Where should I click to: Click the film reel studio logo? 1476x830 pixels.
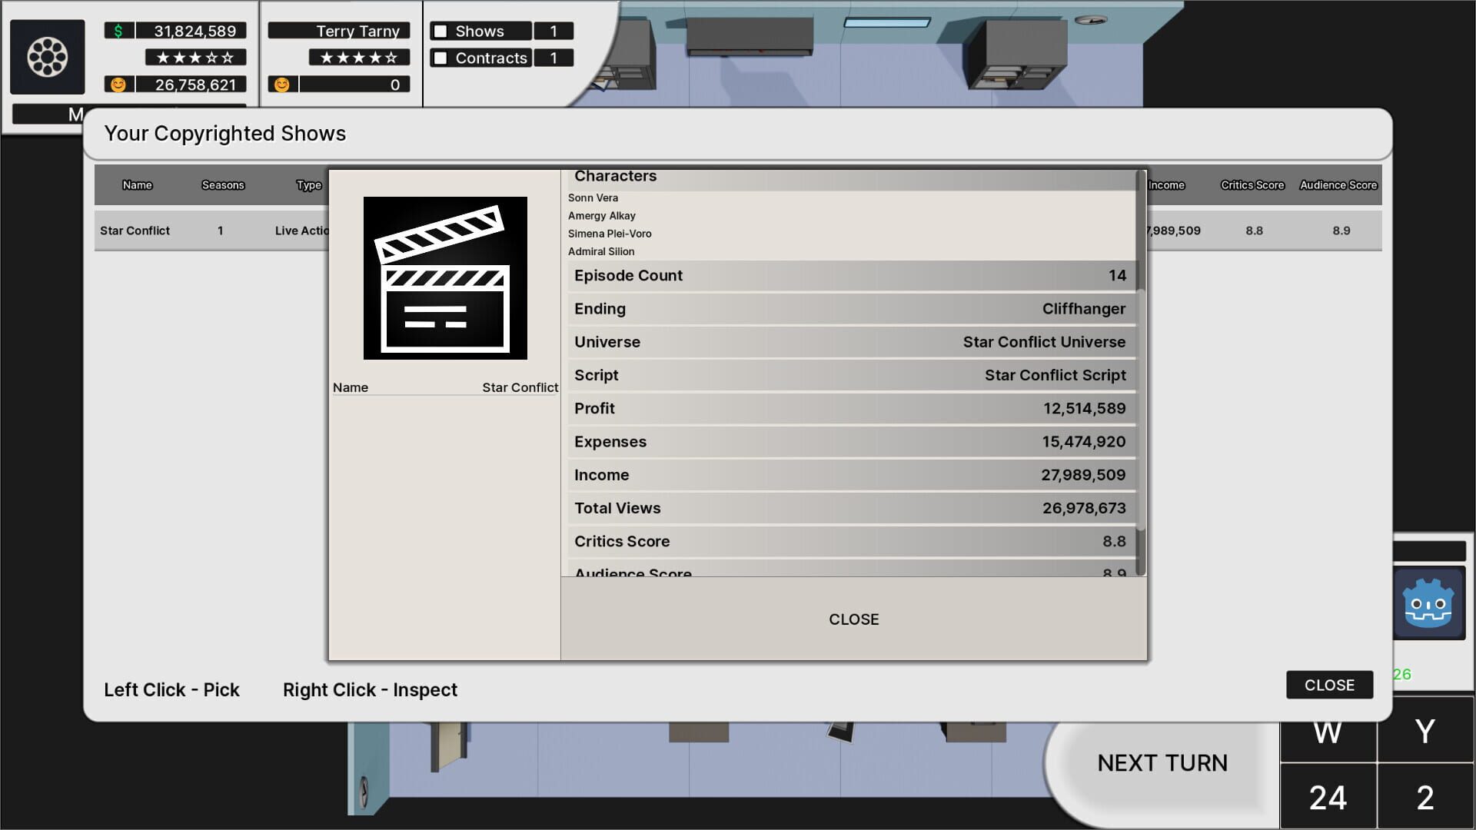click(x=48, y=57)
